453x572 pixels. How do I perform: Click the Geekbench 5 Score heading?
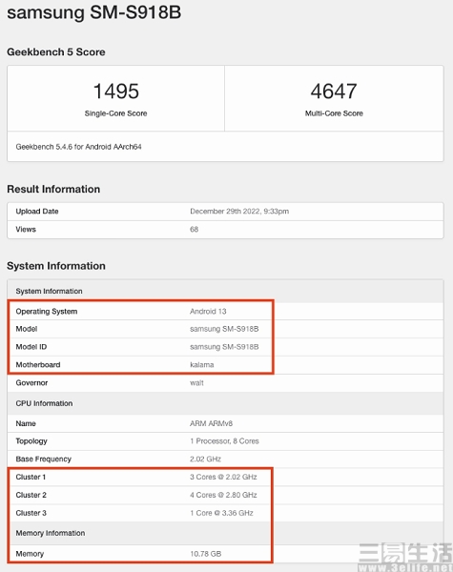pos(56,52)
